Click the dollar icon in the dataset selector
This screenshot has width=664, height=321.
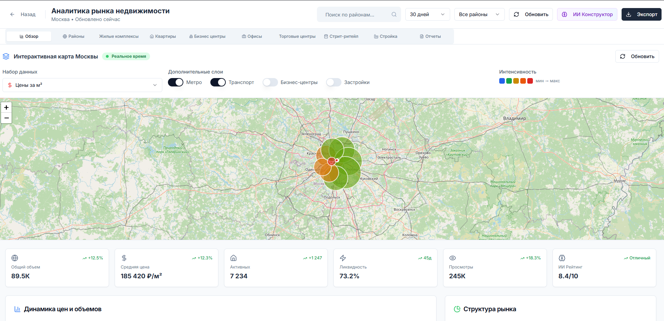(10, 85)
